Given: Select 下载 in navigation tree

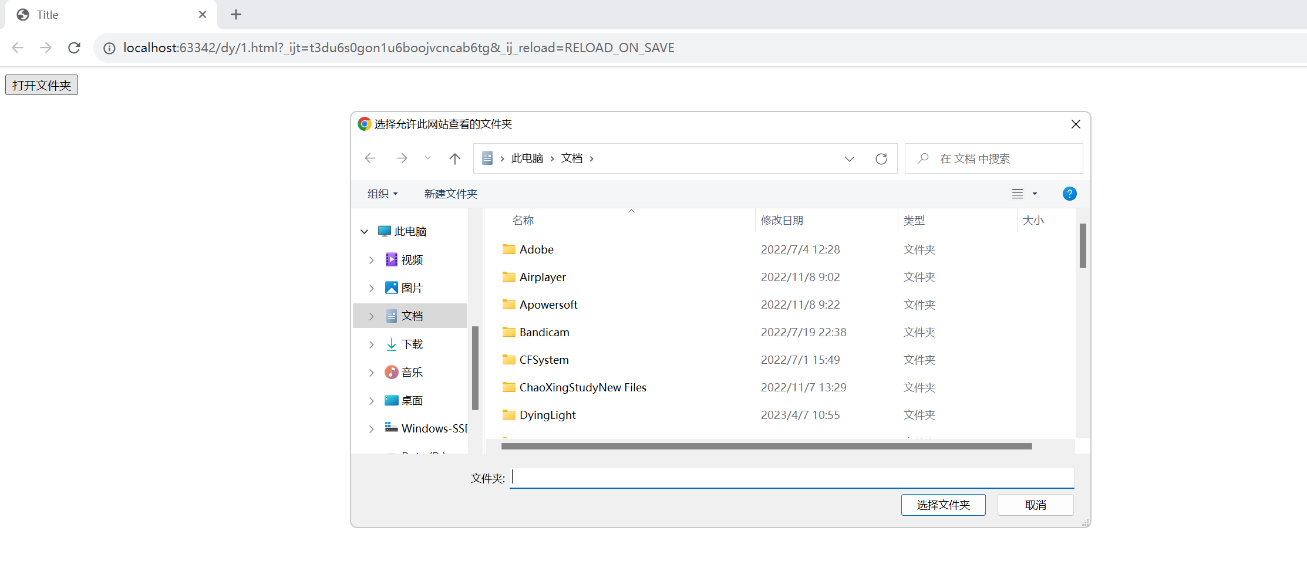Looking at the screenshot, I should (x=412, y=344).
